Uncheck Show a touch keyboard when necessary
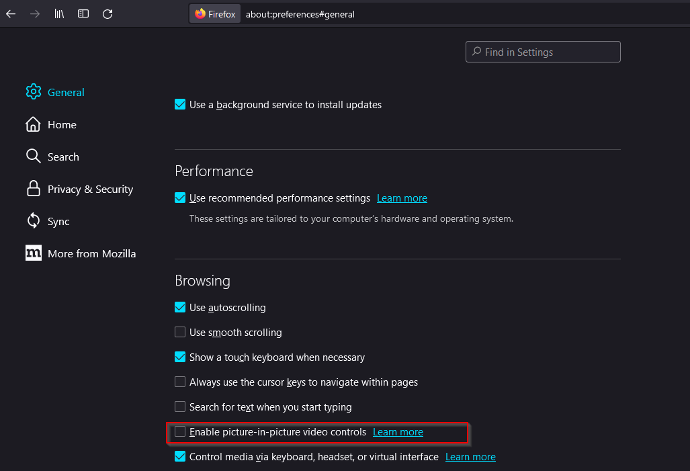The height and width of the screenshot is (471, 690). pyautogui.click(x=180, y=357)
